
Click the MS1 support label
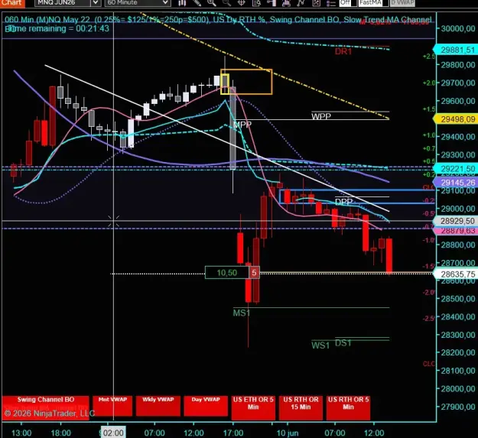[x=242, y=313]
